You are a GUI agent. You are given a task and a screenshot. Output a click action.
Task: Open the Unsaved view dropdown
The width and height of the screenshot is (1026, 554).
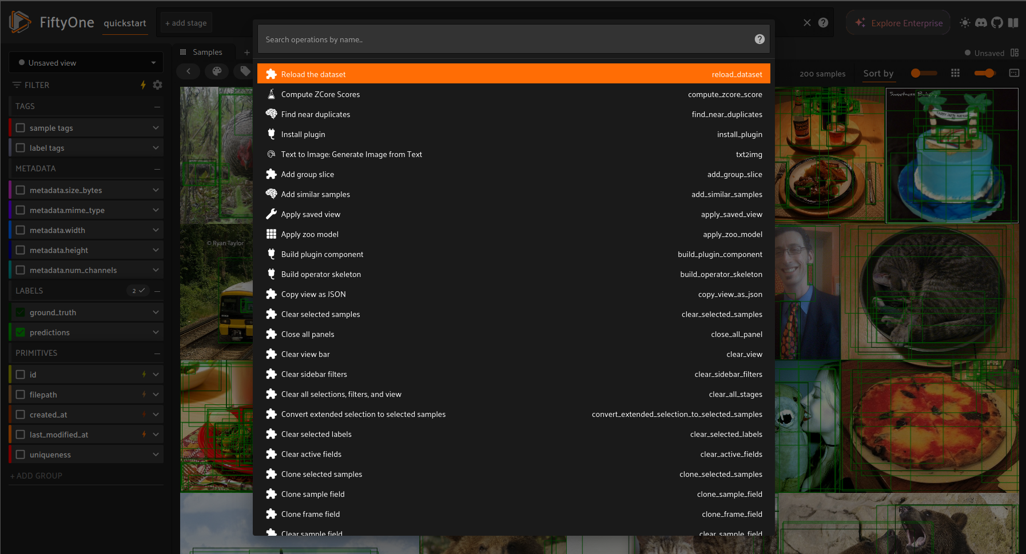86,62
